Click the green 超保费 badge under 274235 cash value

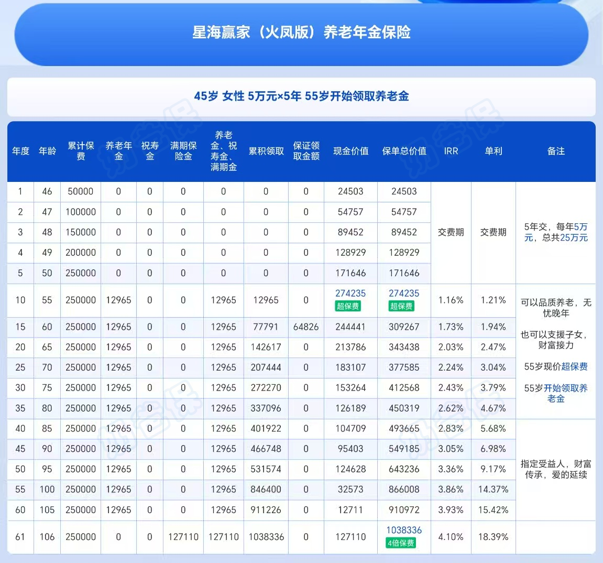coord(350,306)
